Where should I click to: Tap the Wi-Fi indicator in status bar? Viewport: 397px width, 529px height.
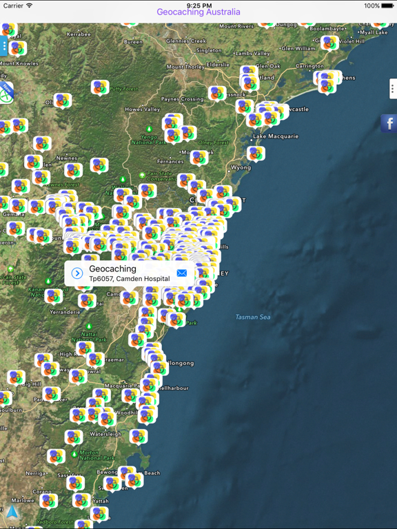coord(30,6)
